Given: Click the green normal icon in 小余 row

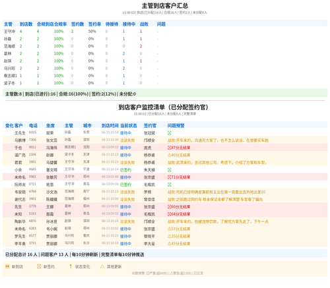Looking at the screenshot, I should pyautogui.click(x=170, y=170).
